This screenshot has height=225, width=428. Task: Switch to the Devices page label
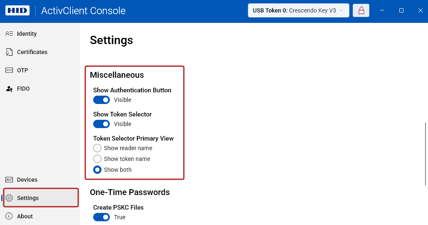[x=27, y=180]
